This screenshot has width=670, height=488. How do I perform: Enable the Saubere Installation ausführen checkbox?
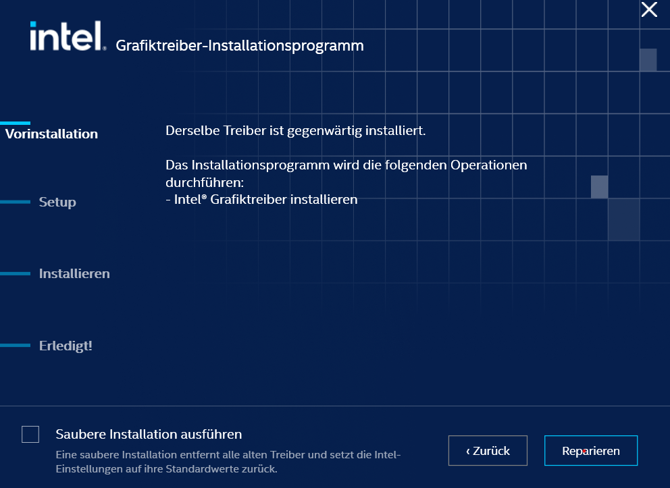click(30, 435)
